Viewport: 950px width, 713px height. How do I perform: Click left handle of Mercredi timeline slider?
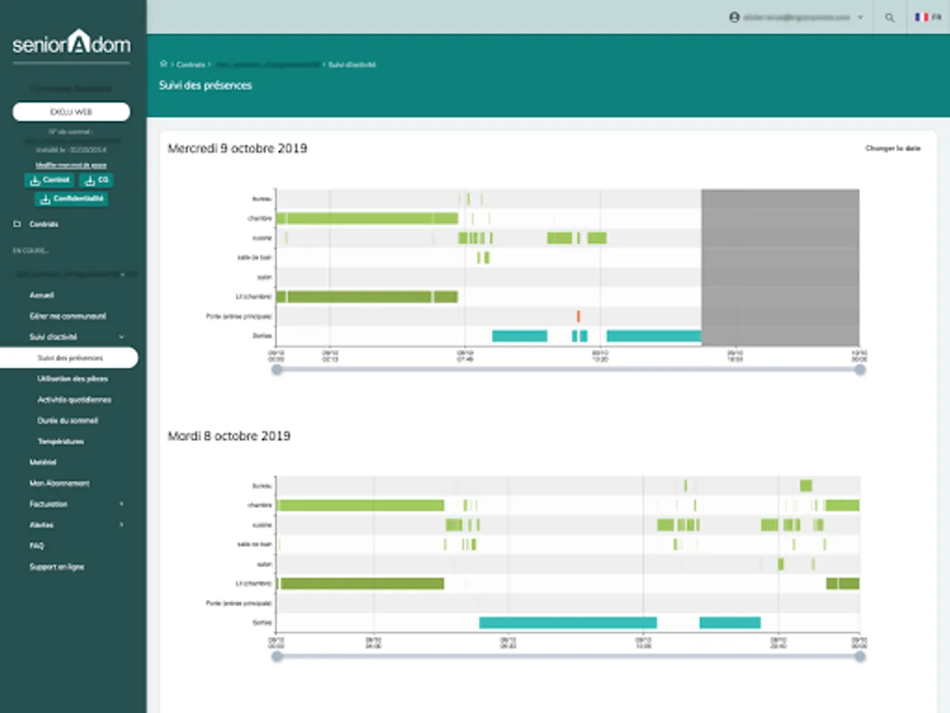click(277, 369)
